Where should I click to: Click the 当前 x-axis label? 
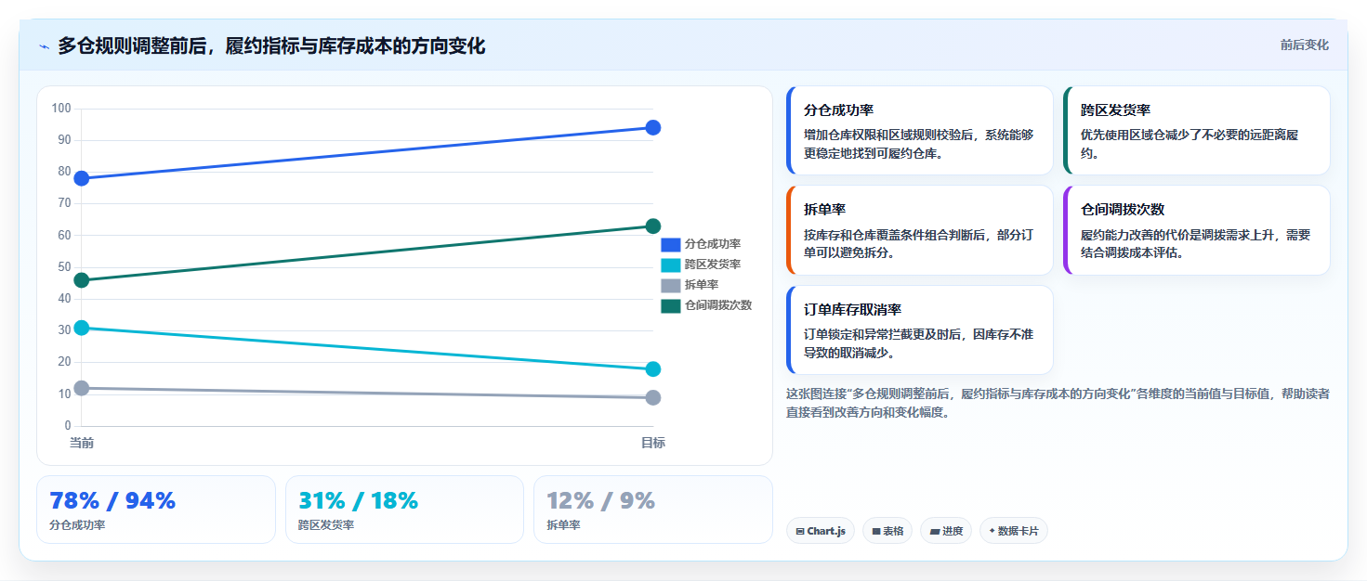(x=82, y=443)
